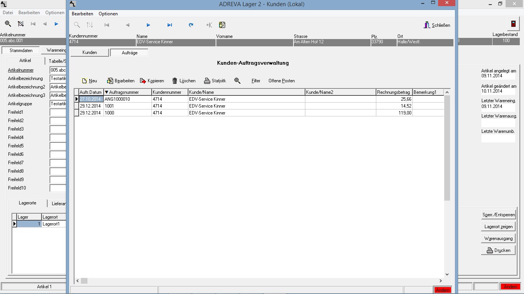524x294 pixels.
Task: Click the Name field EDV-Service Kinner
Action: pos(176,42)
